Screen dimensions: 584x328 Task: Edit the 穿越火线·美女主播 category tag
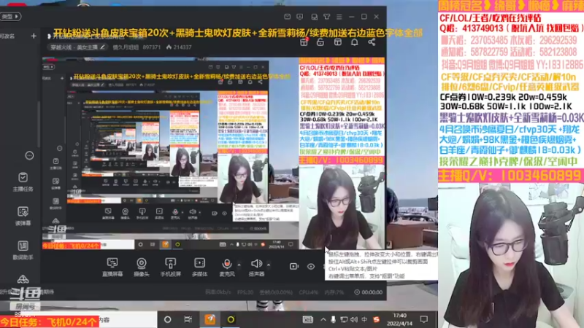pos(77,47)
